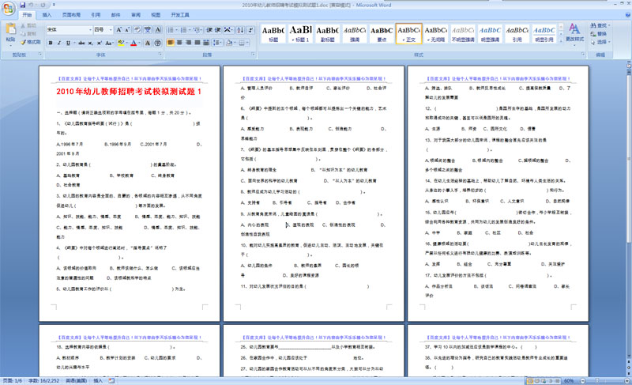632x385 pixels.
Task: Justify the paragraph text
Action: pyautogui.click(x=197, y=43)
